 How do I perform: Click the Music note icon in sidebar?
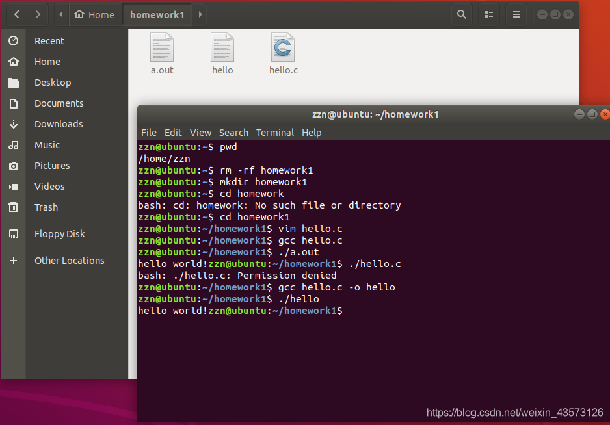coord(14,145)
